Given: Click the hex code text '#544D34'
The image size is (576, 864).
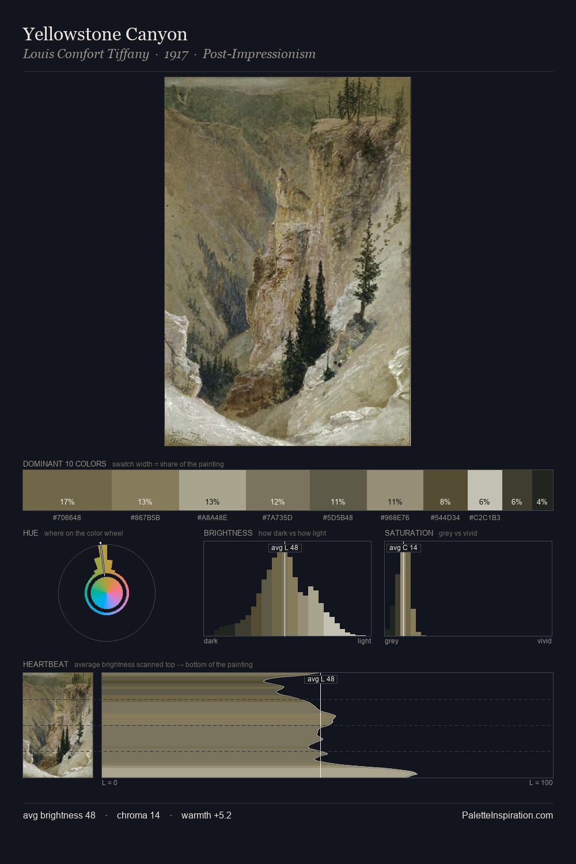Looking at the screenshot, I should tap(445, 517).
